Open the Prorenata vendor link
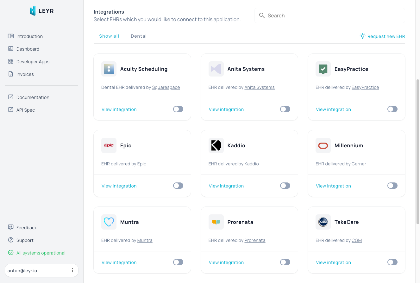Screen dimensions: 420x283 point(255,240)
